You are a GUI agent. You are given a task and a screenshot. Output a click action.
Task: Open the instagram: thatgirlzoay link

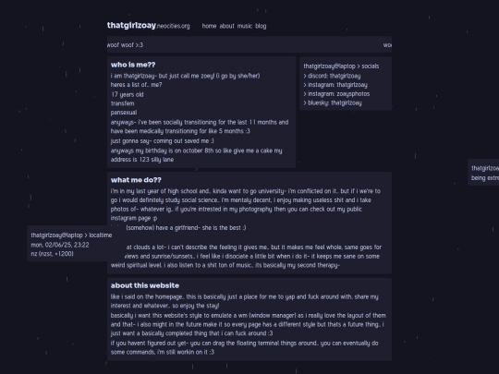click(x=335, y=85)
